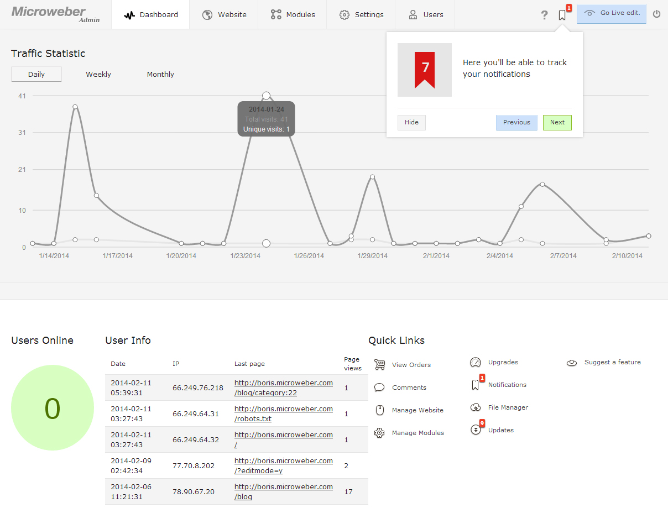Click the green Users Online circle
This screenshot has height=513, width=668.
[x=53, y=407]
